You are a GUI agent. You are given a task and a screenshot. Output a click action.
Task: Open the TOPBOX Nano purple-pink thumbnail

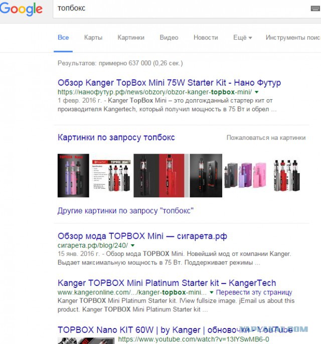pos(73,176)
